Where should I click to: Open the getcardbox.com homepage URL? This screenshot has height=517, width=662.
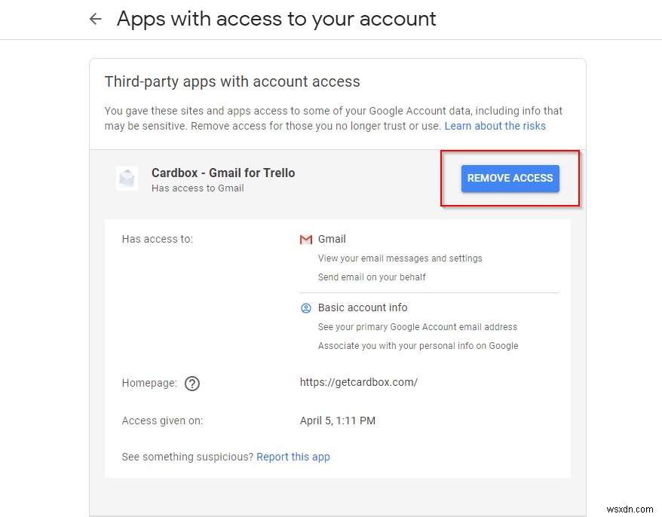tap(358, 382)
